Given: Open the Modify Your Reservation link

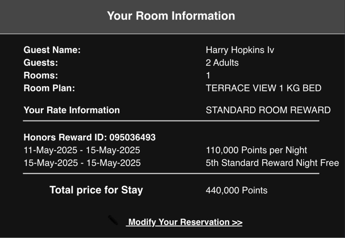Looking at the screenshot, I should point(184,222).
